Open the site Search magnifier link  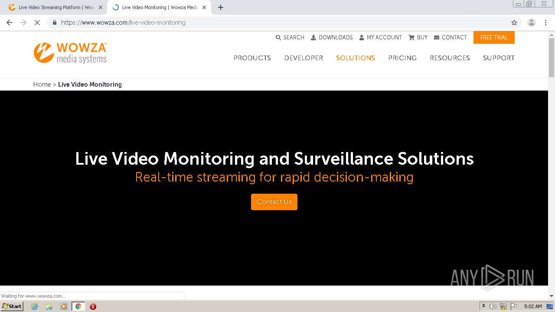[290, 38]
